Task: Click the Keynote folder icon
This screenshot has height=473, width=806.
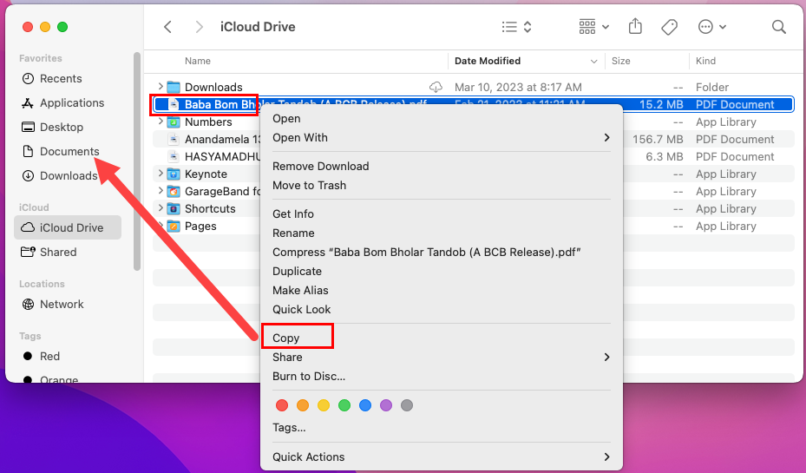Action: click(x=174, y=174)
